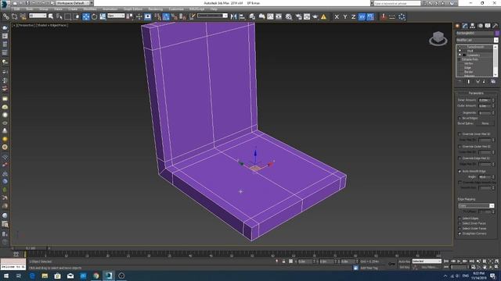Enable Select Inner Faces checkbox
This screenshot has height=281, width=501.
pyautogui.click(x=460, y=223)
